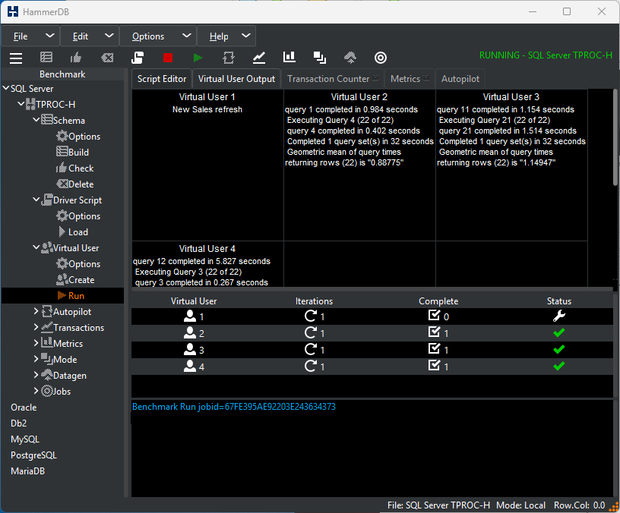Image resolution: width=620 pixels, height=513 pixels.
Task: Click the green checkmark status for user 3
Action: (558, 350)
